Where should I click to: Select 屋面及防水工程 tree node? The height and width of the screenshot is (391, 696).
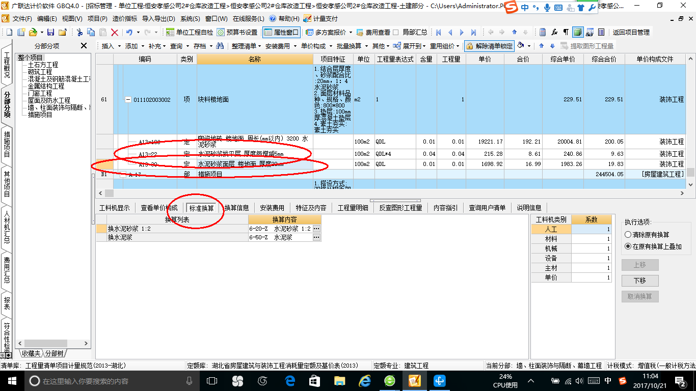click(49, 100)
